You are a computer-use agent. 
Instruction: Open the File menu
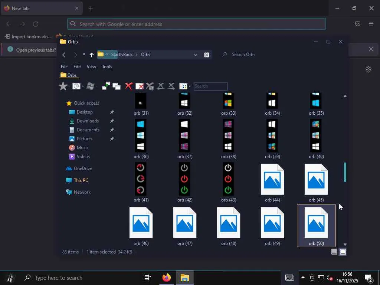tap(64, 67)
